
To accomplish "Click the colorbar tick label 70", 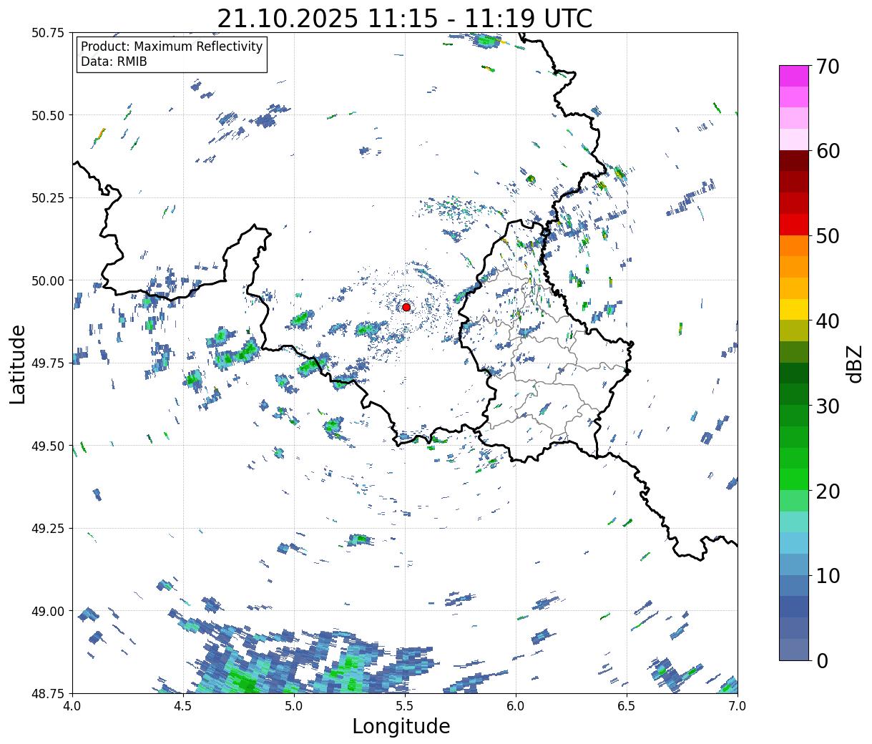I will coord(828,67).
